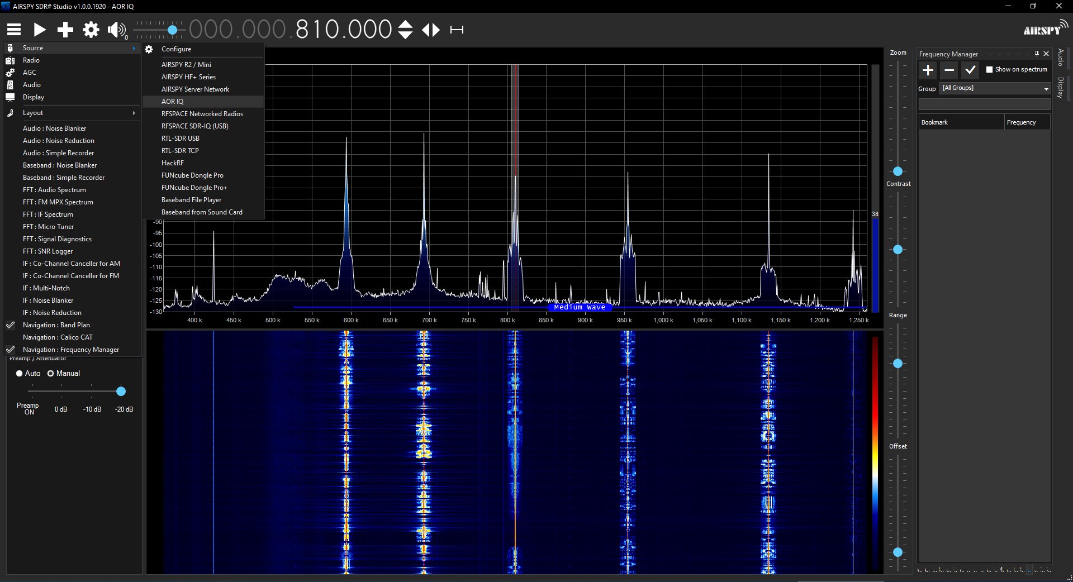This screenshot has height=582, width=1073.
Task: Select RFSPACE Networked Radios source
Action: click(203, 114)
